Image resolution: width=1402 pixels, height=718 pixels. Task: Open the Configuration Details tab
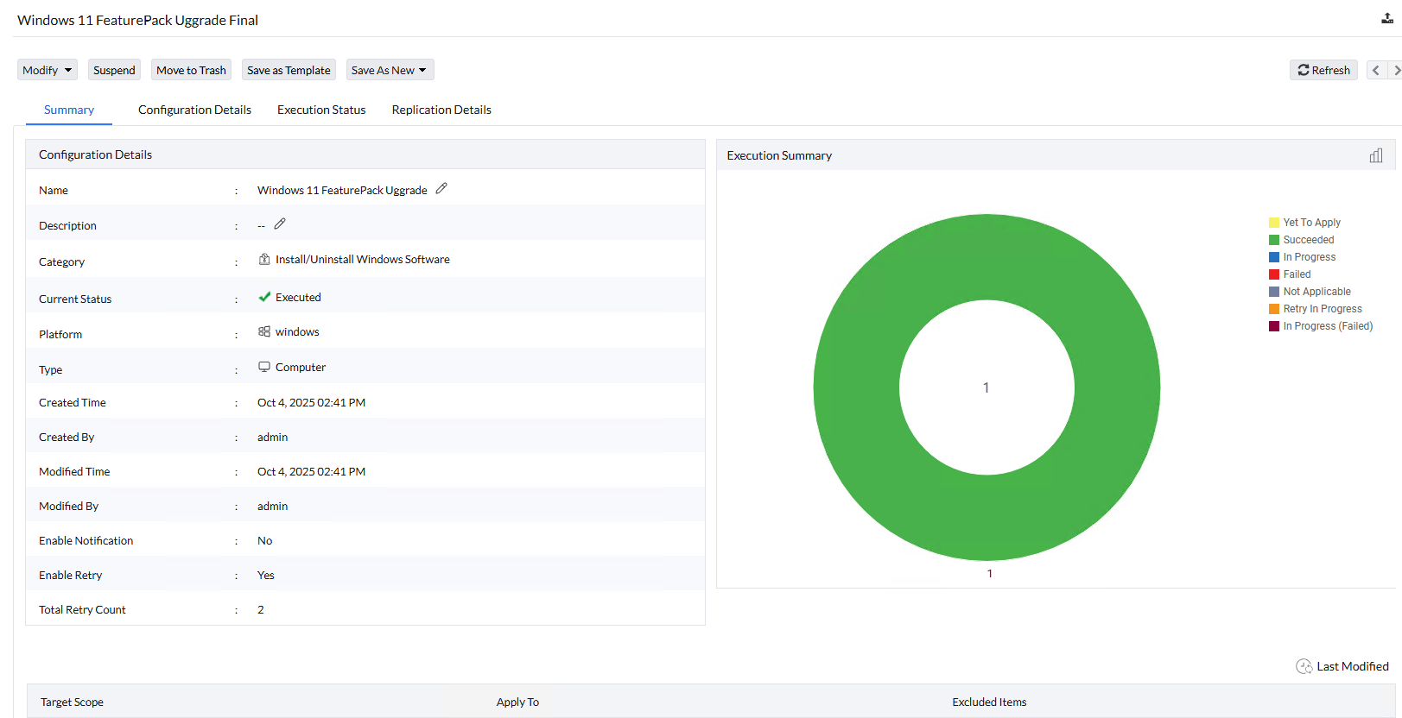click(x=194, y=110)
